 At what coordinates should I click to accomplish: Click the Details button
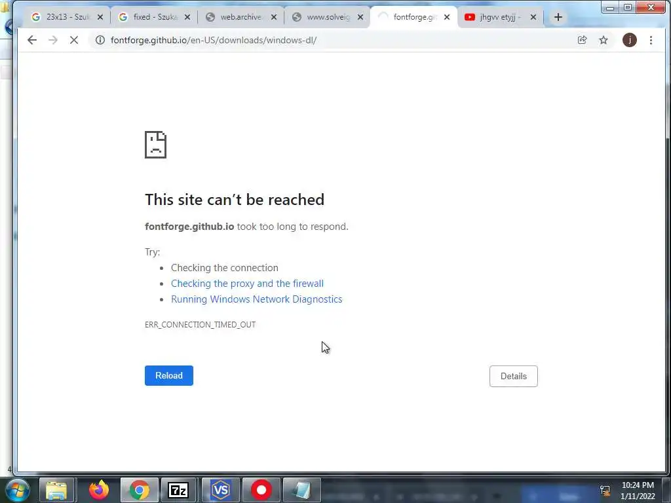(x=514, y=377)
